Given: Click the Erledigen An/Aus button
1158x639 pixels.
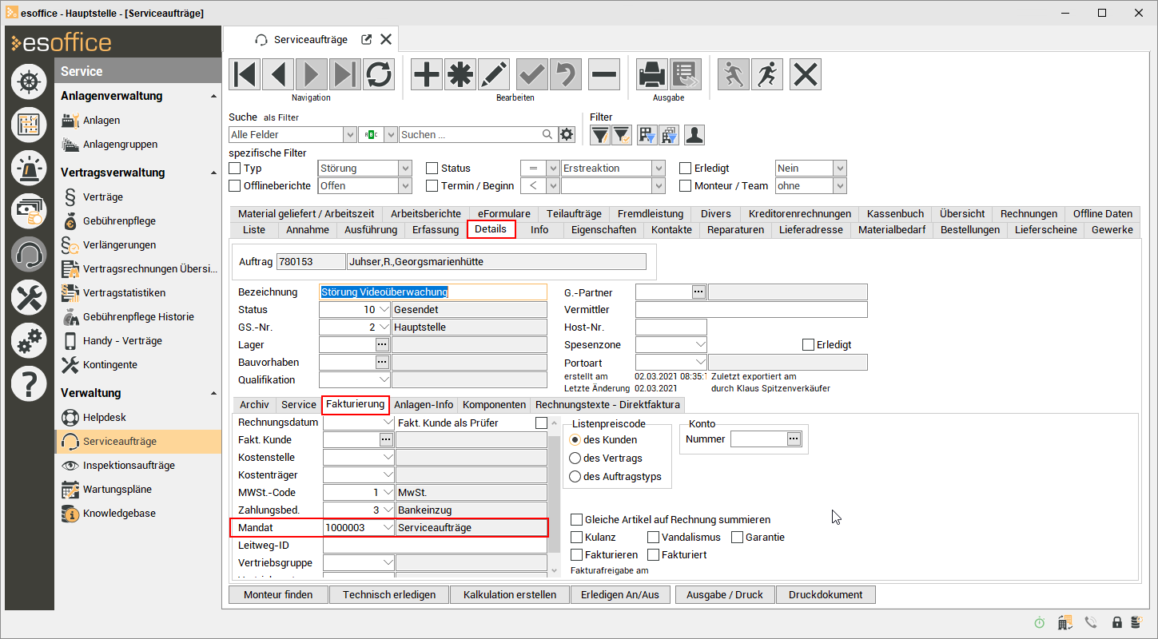Looking at the screenshot, I should pos(621,595).
